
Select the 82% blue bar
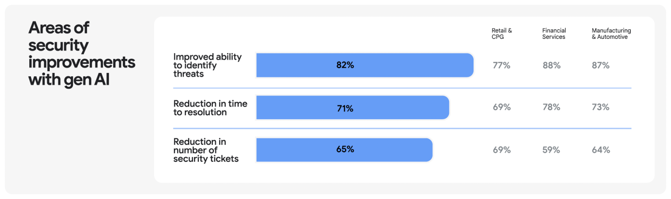click(x=364, y=65)
